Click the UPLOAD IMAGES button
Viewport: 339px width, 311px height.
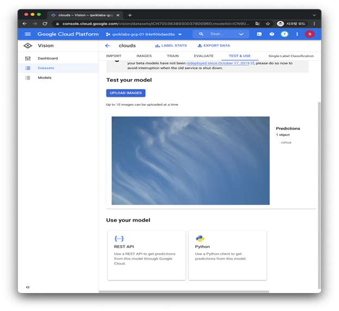(x=126, y=93)
